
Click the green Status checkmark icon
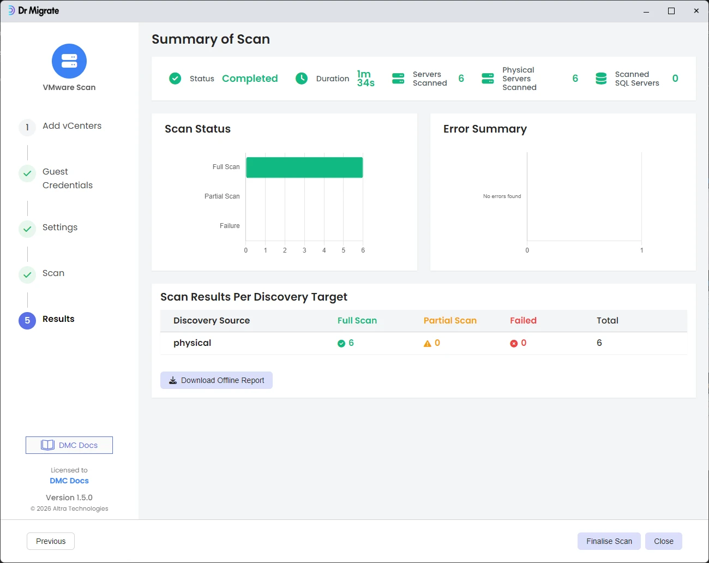pyautogui.click(x=175, y=79)
